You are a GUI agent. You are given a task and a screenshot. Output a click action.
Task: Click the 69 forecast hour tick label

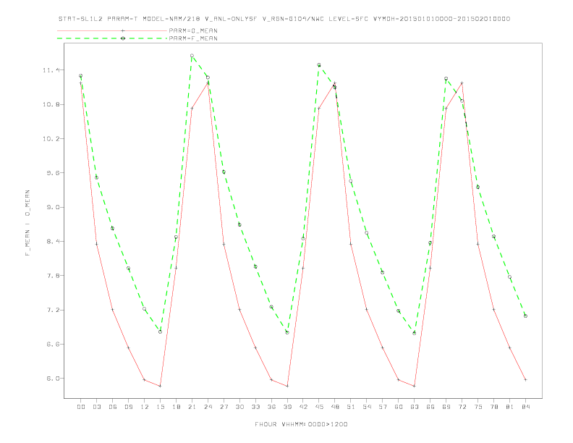(446, 407)
